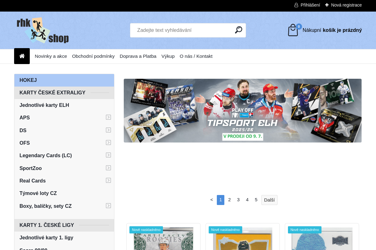Click the magnifier search icon

pos(239,30)
